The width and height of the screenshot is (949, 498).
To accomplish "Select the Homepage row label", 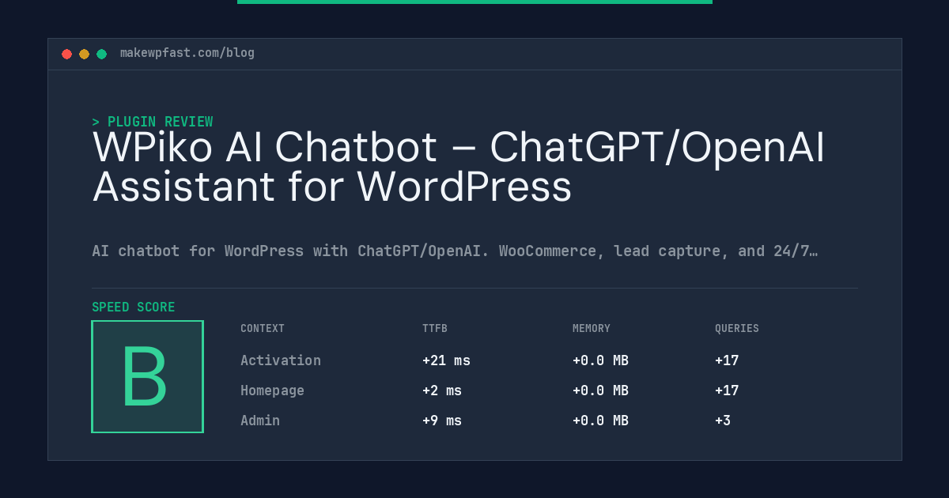I will pos(272,390).
